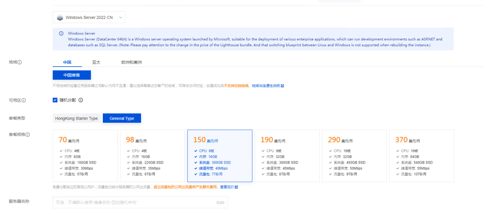Switch to the 中国 region tab
Viewport: 484px width, 210px height.
[67, 62]
